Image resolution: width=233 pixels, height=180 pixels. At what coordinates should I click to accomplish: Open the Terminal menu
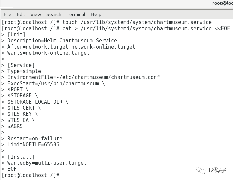click(x=76, y=14)
